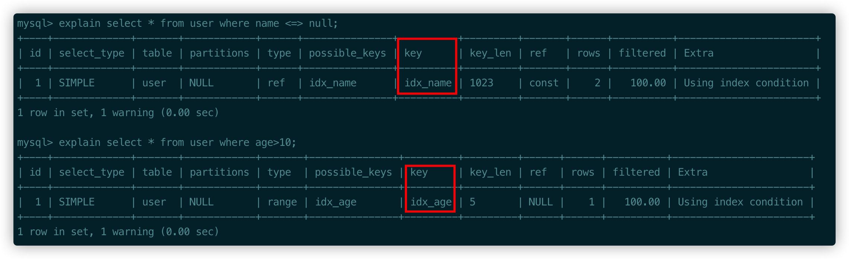Click the idx_name value in the highlighted key column
This screenshot has width=849, height=259.
coord(428,83)
